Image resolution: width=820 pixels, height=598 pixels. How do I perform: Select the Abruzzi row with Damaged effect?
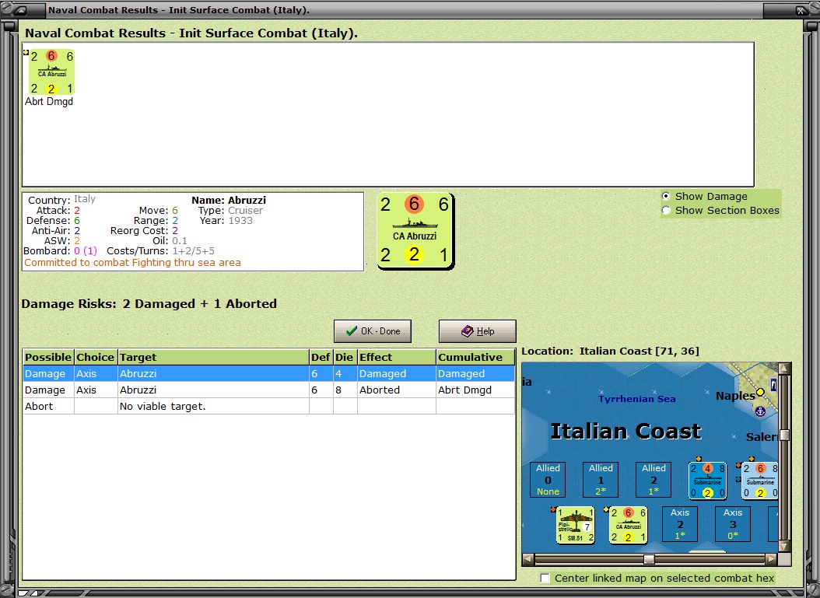269,374
